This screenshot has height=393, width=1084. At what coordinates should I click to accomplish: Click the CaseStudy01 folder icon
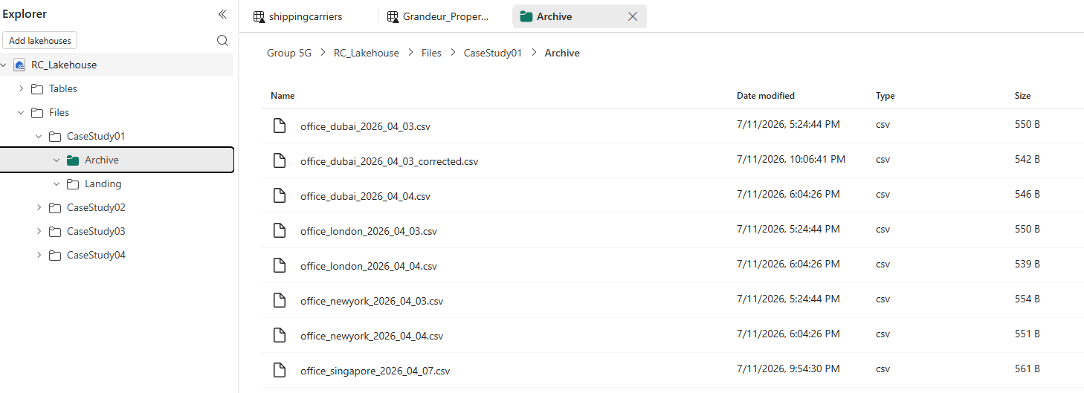55,136
